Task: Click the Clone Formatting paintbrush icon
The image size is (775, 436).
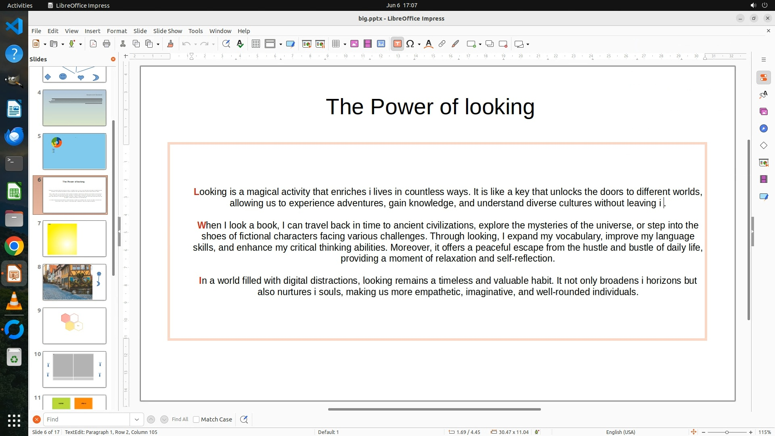Action: (x=170, y=44)
